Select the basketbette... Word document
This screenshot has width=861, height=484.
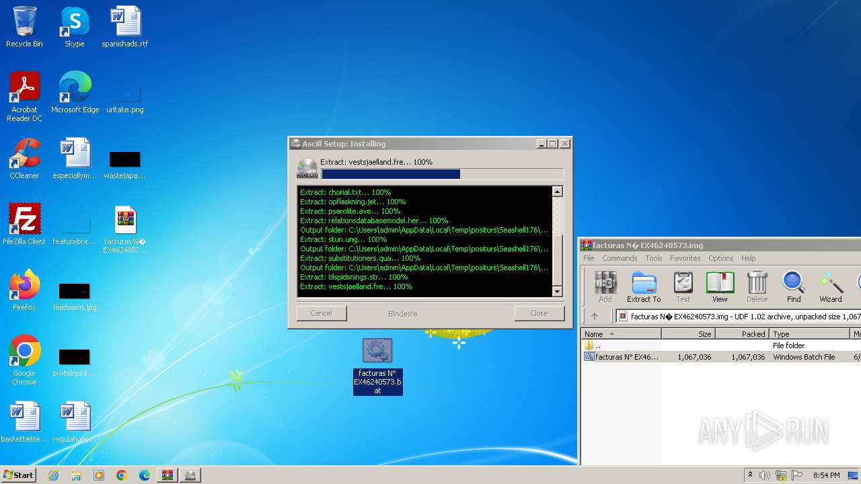point(24,422)
